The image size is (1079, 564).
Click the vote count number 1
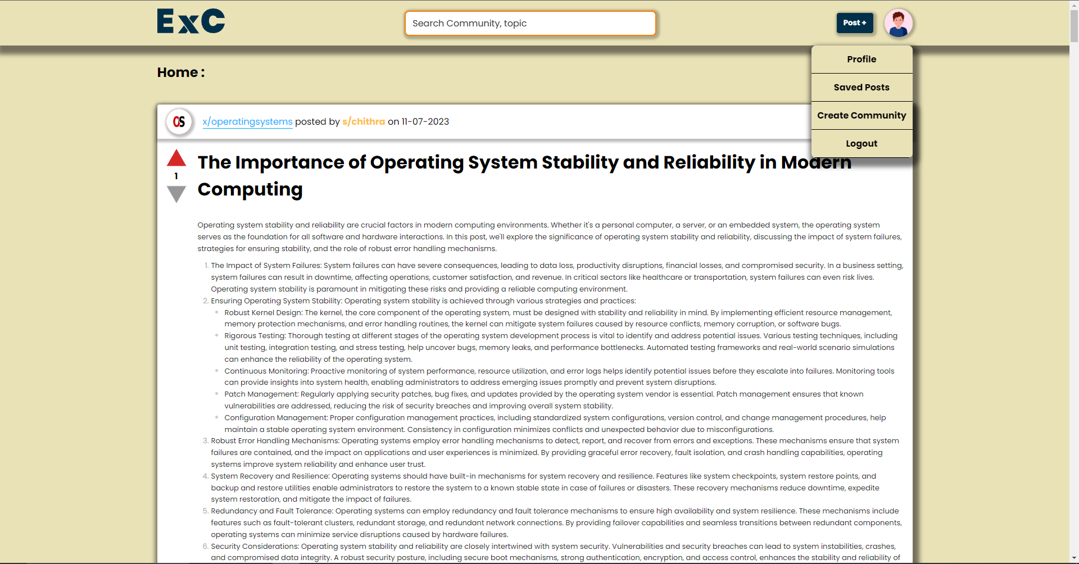click(176, 176)
